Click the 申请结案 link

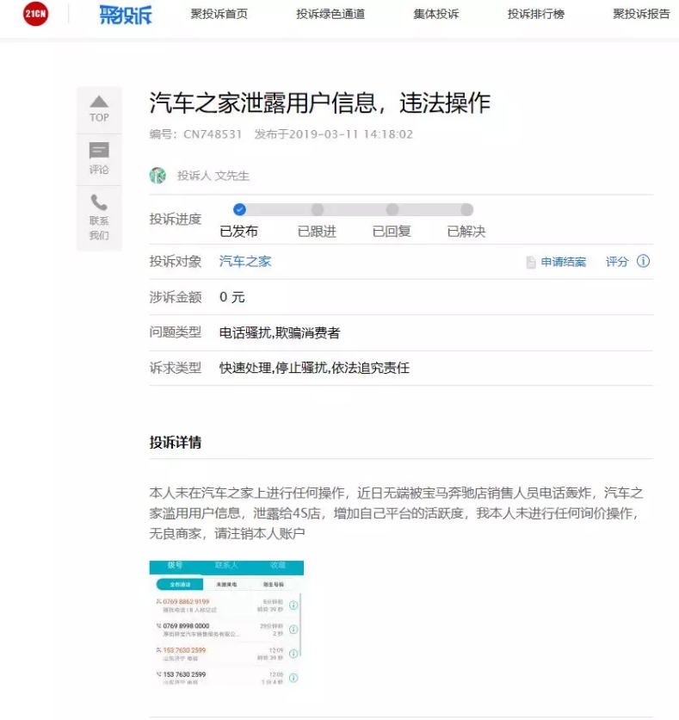(564, 262)
